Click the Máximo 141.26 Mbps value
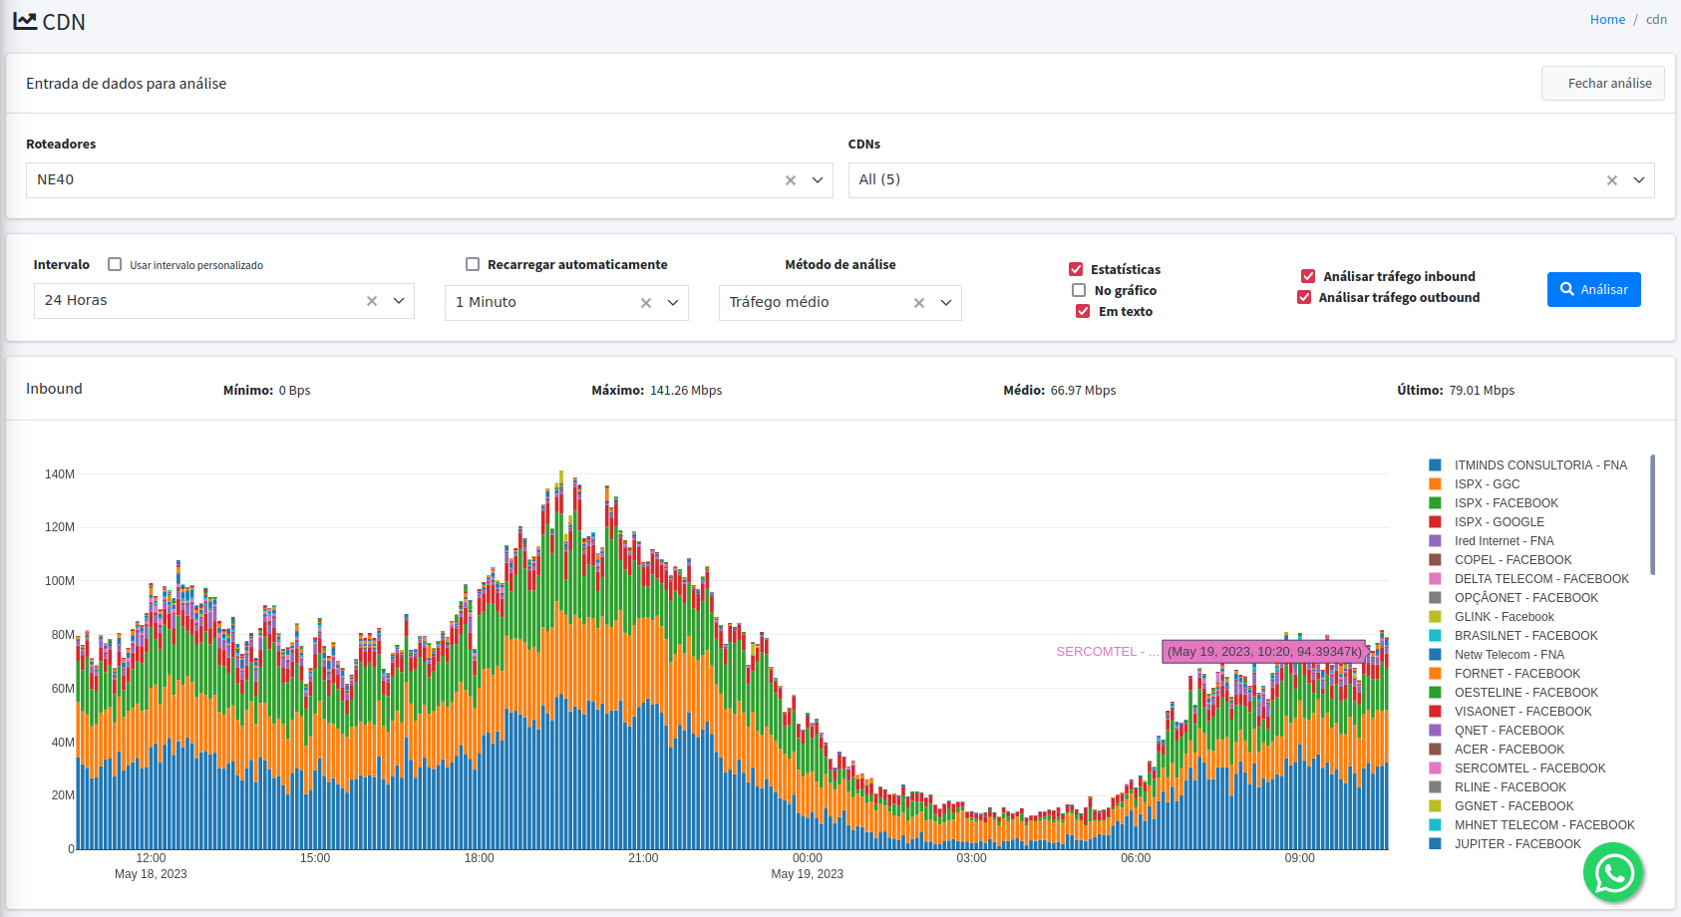The width and height of the screenshot is (1681, 917). pyautogui.click(x=686, y=391)
